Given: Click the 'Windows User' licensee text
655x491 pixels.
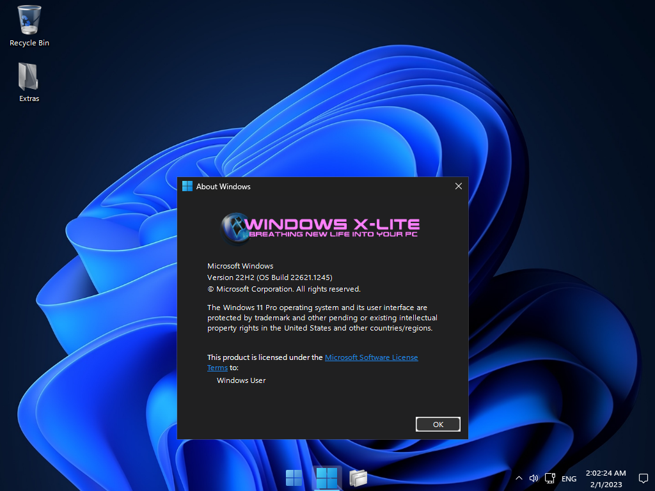Looking at the screenshot, I should coord(241,380).
